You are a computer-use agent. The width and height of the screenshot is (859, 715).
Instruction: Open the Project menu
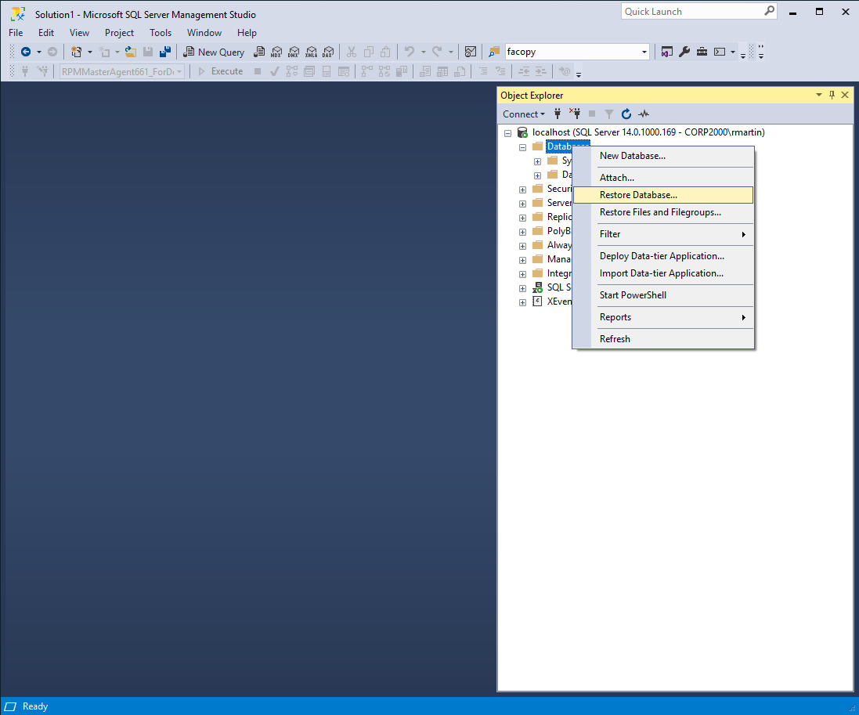[120, 33]
